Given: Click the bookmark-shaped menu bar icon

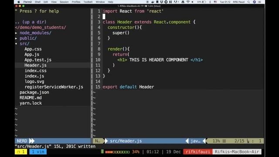Looking at the screenshot, I should tap(157, 2).
